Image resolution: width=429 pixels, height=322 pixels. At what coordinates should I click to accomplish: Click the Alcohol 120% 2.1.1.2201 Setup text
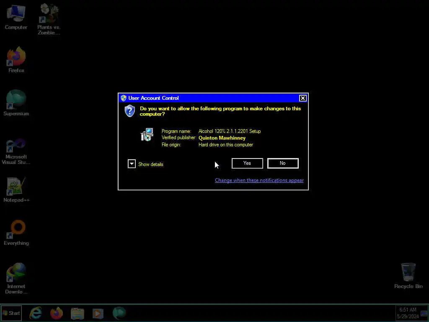pyautogui.click(x=230, y=131)
